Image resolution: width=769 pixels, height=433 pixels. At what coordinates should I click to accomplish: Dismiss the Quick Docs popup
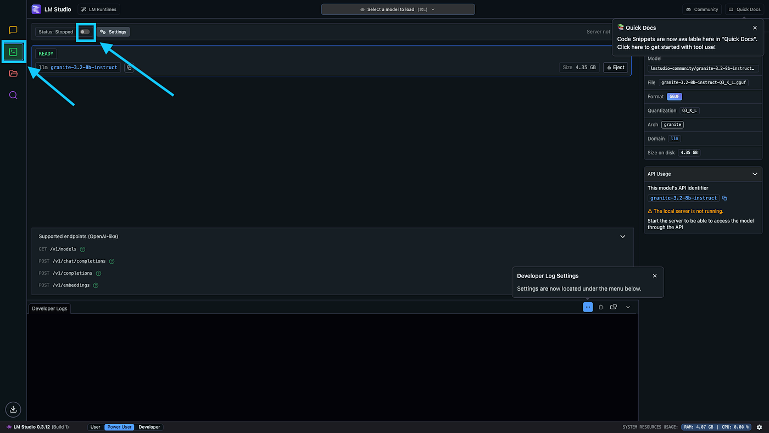(755, 27)
